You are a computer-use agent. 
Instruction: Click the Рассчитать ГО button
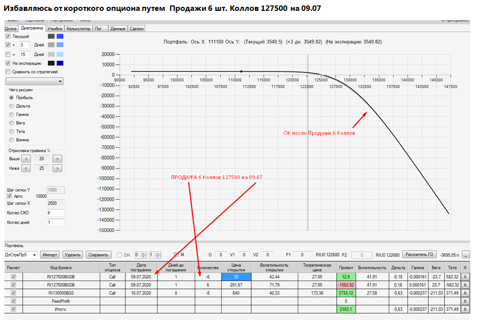pyautogui.click(x=419, y=254)
